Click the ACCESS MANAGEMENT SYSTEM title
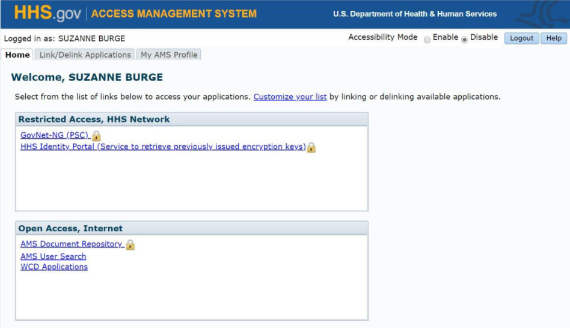 point(174,14)
